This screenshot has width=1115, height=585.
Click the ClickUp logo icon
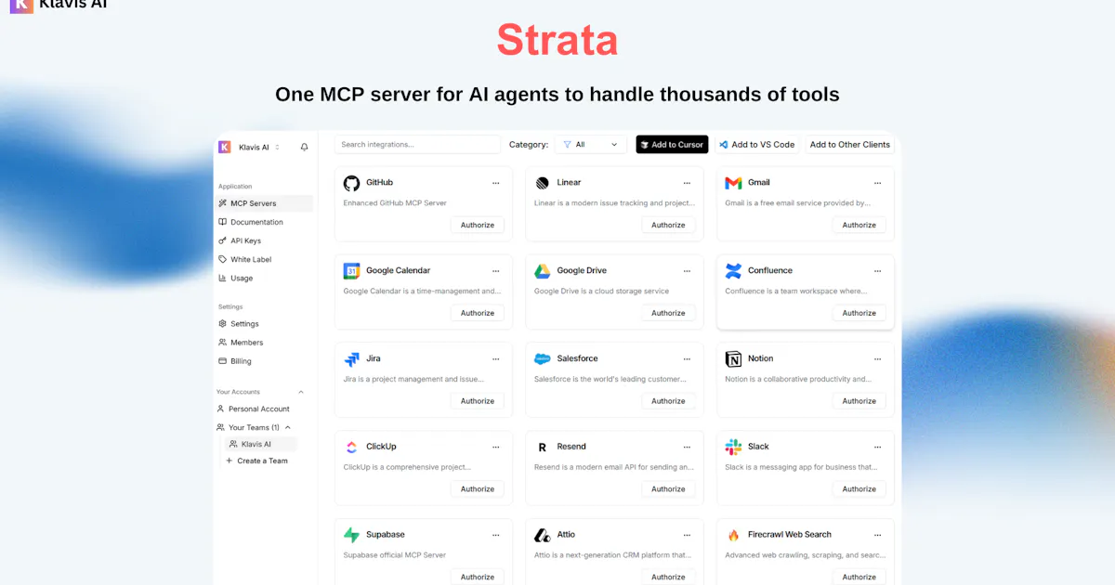[351, 448]
